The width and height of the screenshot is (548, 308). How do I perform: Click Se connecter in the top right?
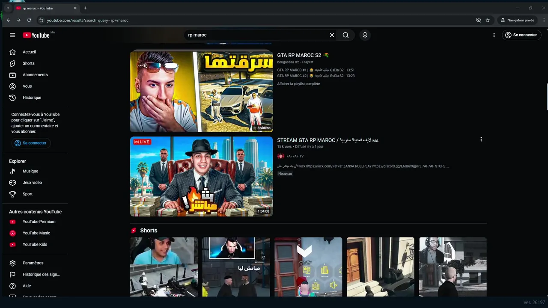point(521,35)
